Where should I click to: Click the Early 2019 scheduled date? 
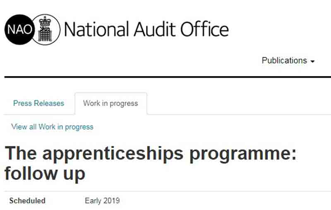(102, 201)
